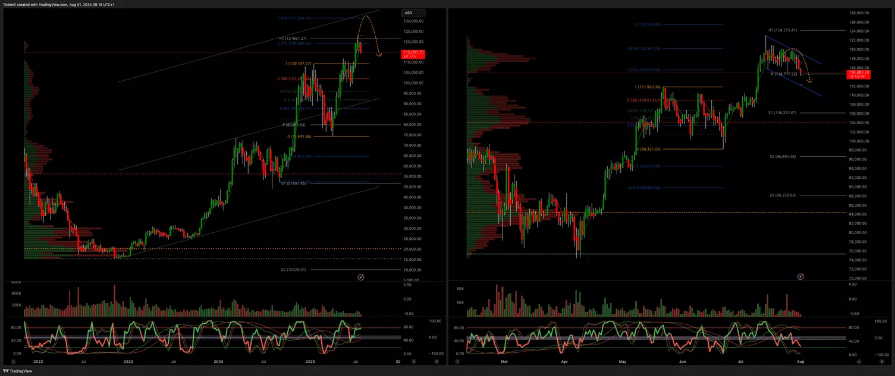Click the red 115,081.70 price label, right chart

(x=857, y=74)
